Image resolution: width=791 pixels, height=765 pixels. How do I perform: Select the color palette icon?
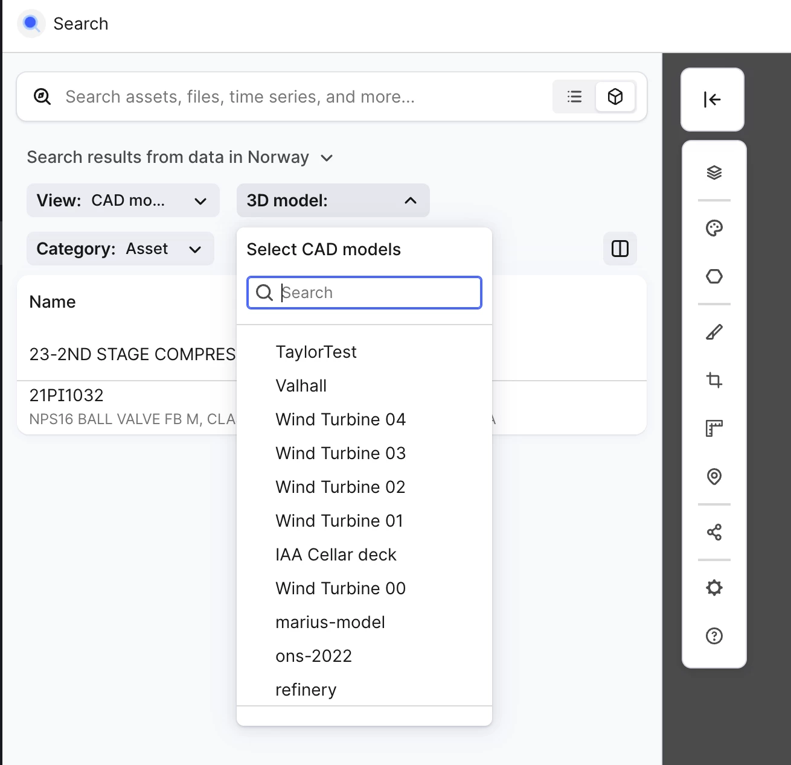click(x=714, y=228)
